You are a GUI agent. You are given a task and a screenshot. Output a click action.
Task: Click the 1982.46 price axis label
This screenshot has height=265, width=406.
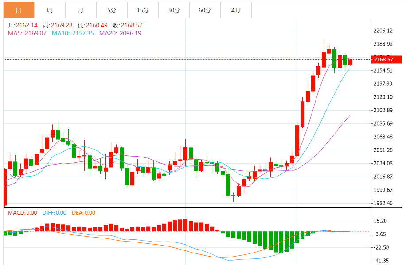(x=383, y=203)
